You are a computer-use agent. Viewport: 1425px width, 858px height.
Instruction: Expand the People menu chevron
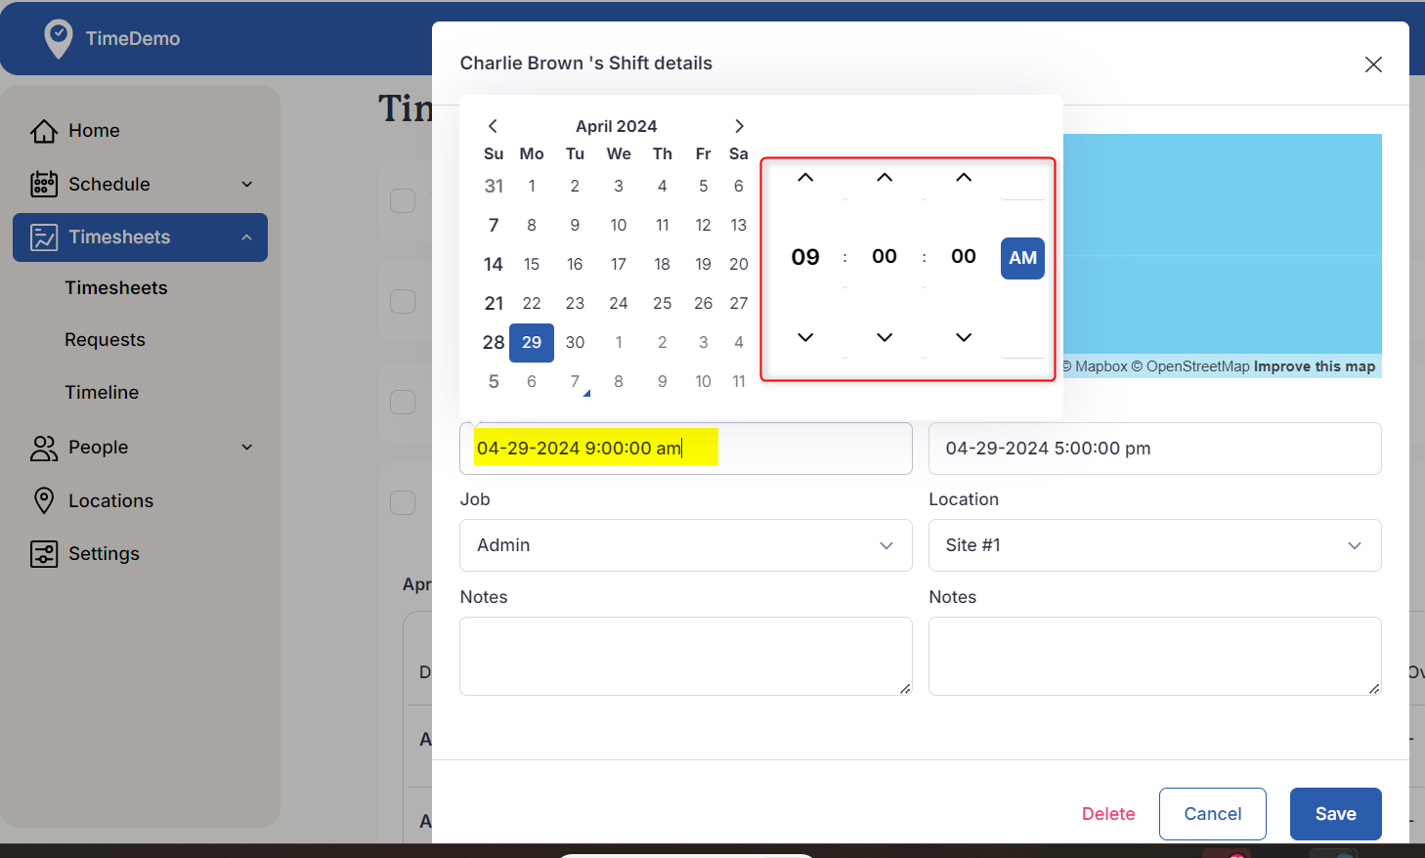pos(246,447)
